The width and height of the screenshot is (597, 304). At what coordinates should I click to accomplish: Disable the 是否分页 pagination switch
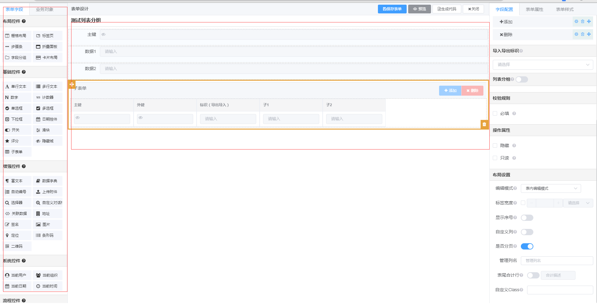click(527, 246)
